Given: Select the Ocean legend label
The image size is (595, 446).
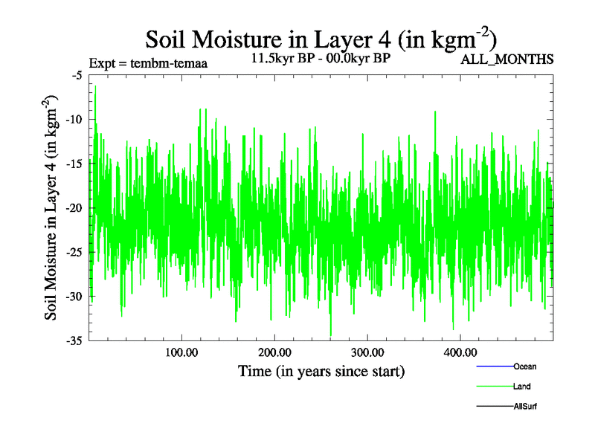Looking at the screenshot, I should click(x=524, y=366).
